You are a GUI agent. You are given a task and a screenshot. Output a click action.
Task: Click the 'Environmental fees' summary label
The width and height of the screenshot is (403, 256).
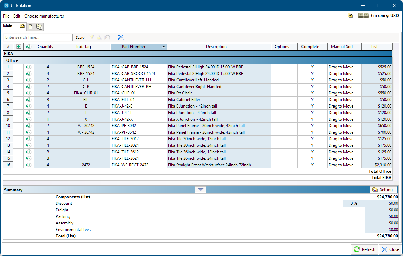coord(73,230)
